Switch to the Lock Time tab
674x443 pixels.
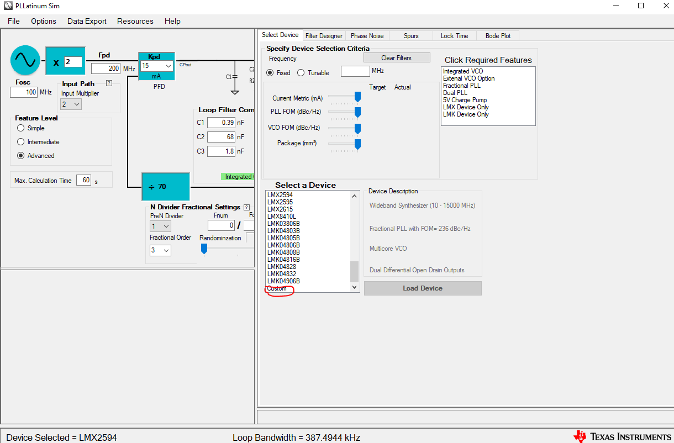coord(455,36)
